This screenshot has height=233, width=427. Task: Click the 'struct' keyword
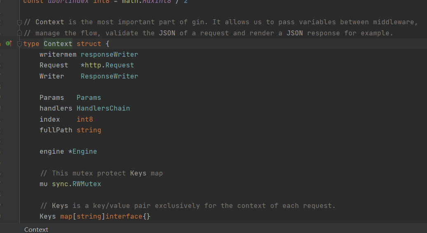pyautogui.click(x=89, y=44)
